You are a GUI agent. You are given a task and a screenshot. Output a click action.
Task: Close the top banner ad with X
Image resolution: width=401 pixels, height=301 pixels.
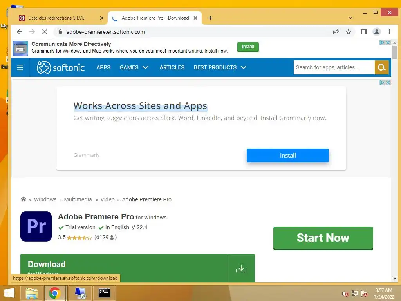(x=388, y=42)
